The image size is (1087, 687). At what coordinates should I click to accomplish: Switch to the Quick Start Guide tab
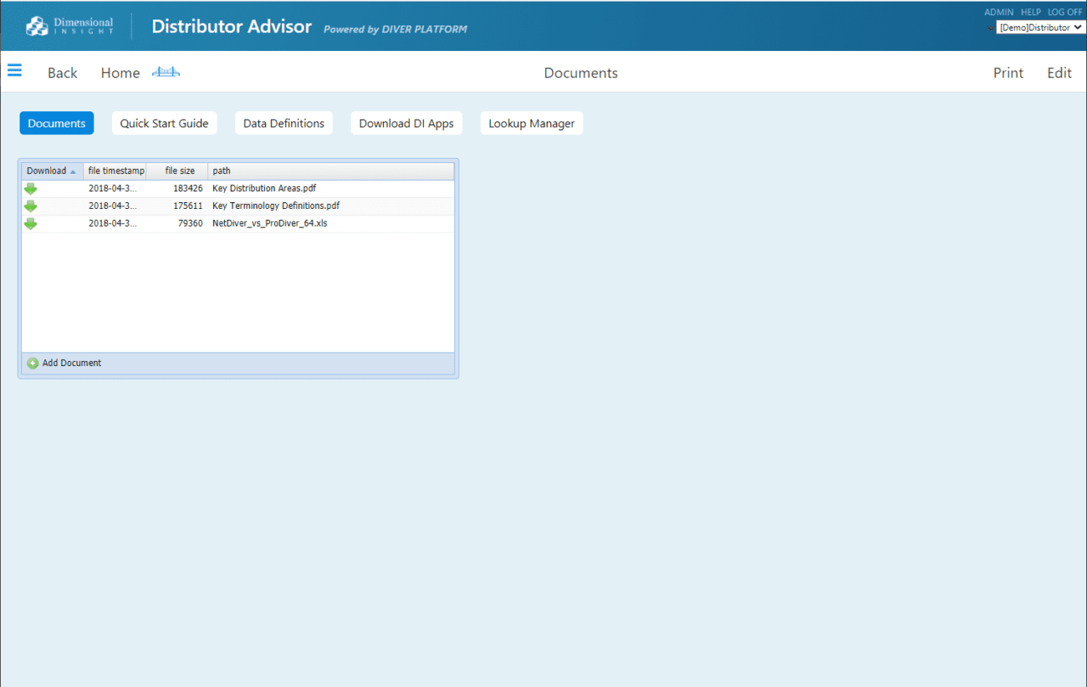(164, 123)
